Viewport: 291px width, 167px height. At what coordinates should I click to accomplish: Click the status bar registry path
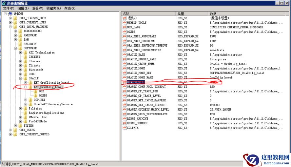pyautogui.click(x=50, y=164)
